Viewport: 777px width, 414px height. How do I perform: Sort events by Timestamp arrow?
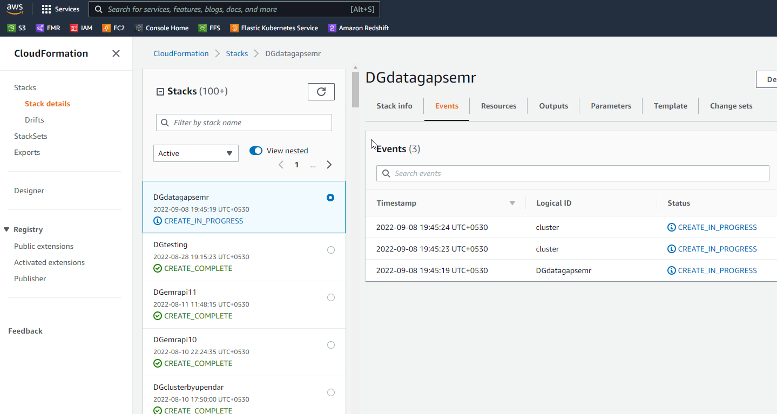pyautogui.click(x=512, y=203)
